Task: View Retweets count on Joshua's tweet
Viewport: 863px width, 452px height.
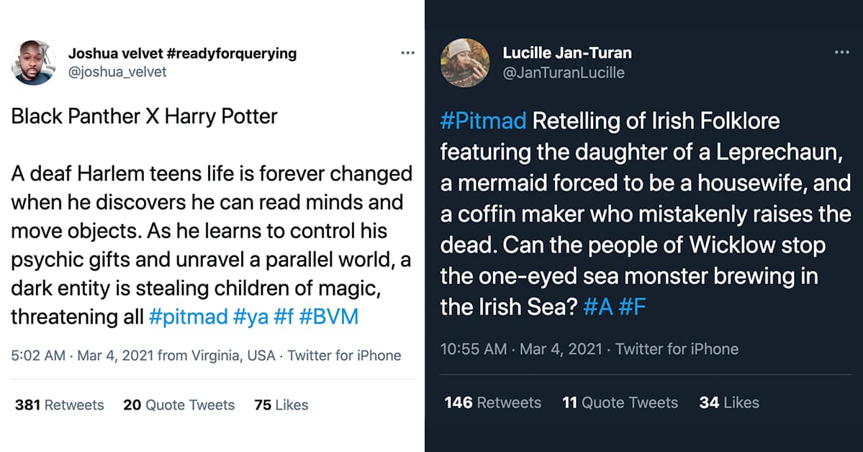Action: point(58,405)
